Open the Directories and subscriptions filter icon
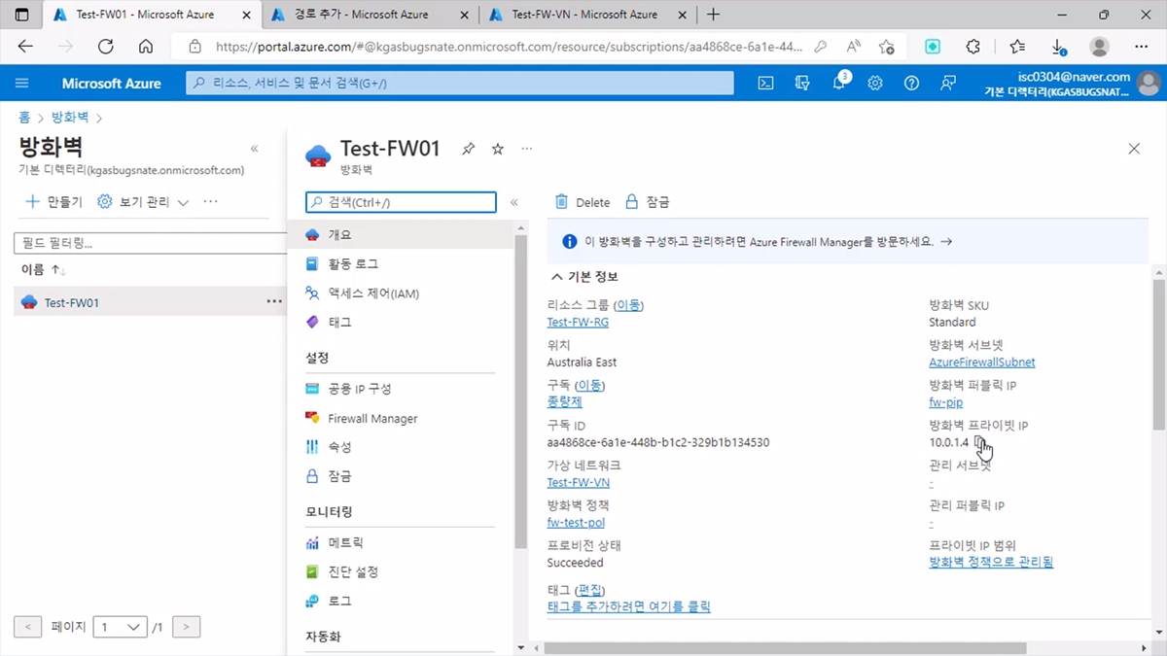1167x656 pixels. pyautogui.click(x=802, y=84)
